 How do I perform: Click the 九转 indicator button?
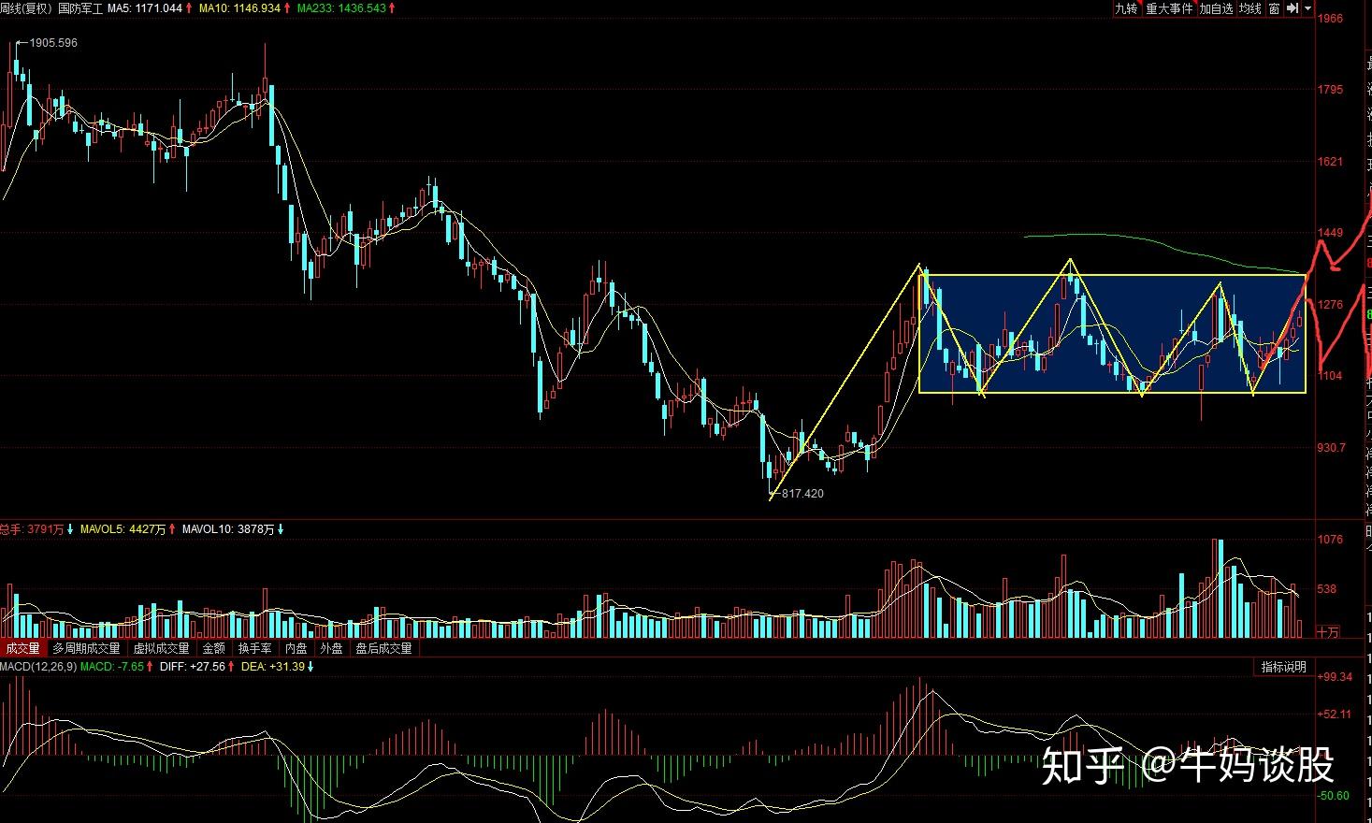coord(1126,8)
